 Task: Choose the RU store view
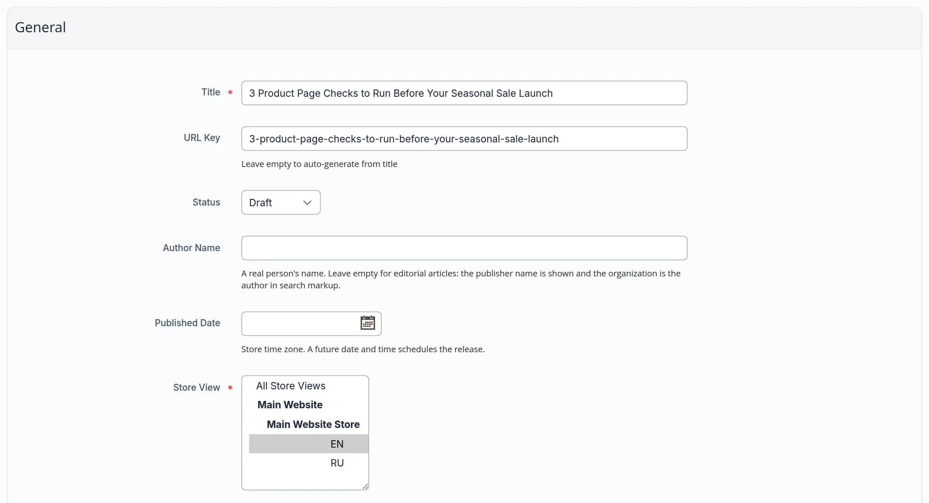coord(308,463)
